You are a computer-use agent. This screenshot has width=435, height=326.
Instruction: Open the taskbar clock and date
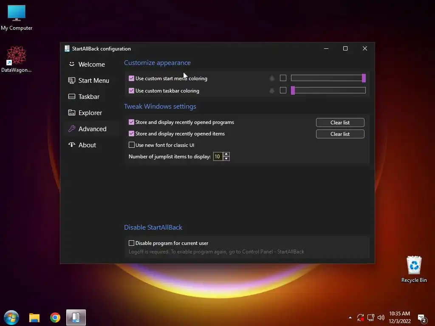[399, 318]
